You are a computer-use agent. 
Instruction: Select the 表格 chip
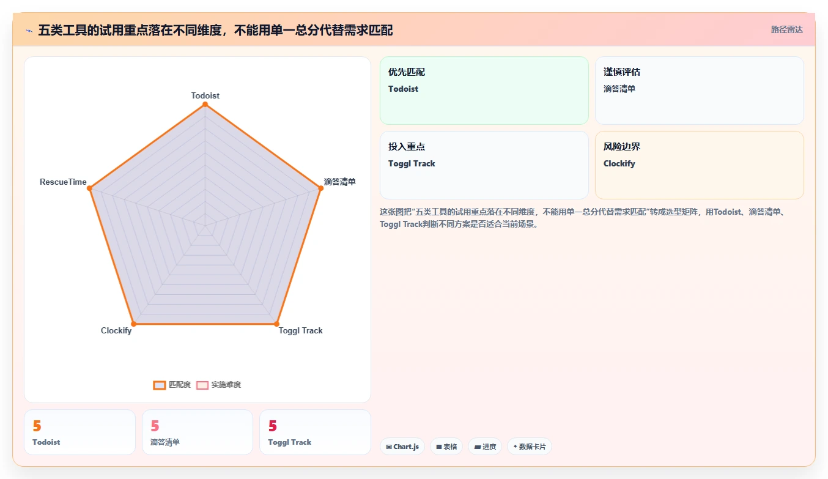(x=446, y=447)
